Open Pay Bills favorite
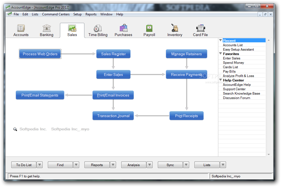The width and height of the screenshot is (281, 187). (229, 71)
